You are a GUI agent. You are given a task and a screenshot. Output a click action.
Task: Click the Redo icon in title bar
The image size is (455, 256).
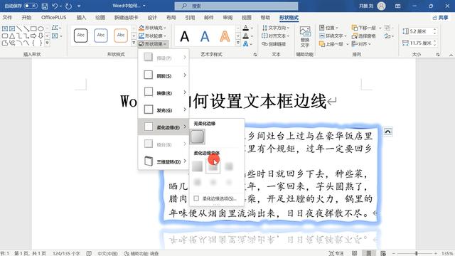[x=68, y=6]
